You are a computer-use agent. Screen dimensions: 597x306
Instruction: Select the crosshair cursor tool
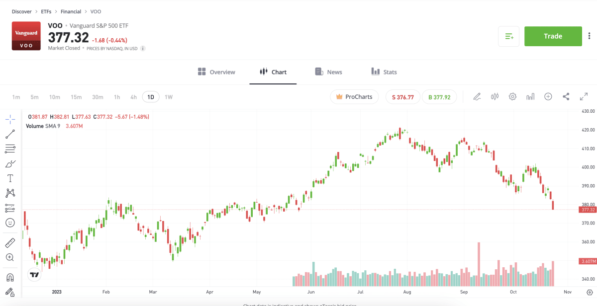click(x=10, y=119)
